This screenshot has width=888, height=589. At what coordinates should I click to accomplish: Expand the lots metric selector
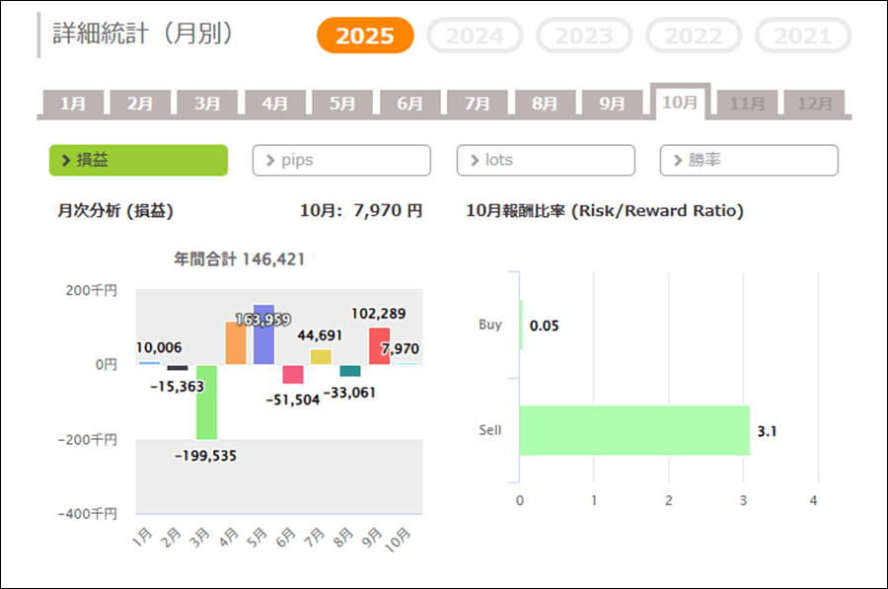[x=546, y=160]
